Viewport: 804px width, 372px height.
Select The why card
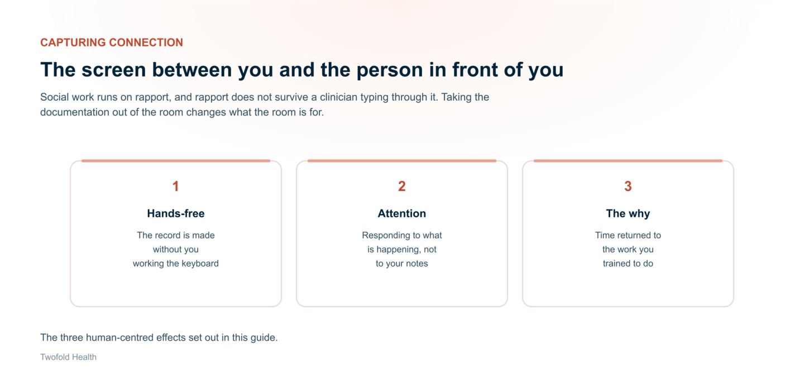(x=628, y=233)
